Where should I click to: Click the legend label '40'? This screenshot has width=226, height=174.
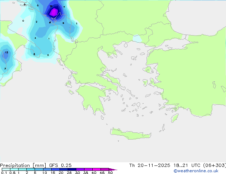(94, 173)
